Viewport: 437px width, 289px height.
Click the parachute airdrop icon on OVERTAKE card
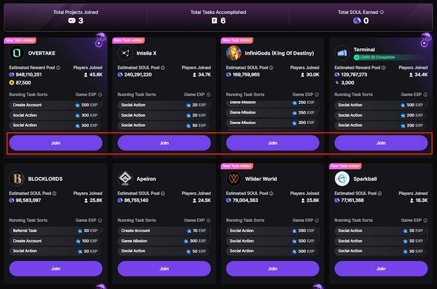pos(100,40)
